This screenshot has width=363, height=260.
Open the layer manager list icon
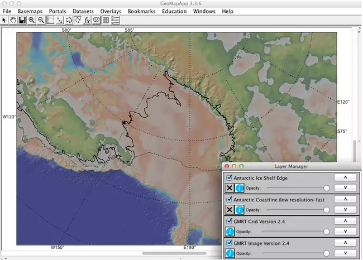pos(116,20)
